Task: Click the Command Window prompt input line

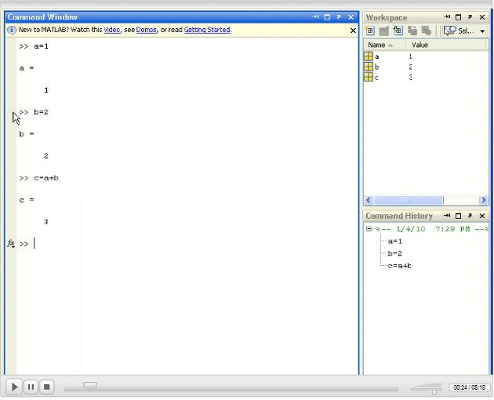Action: point(187,244)
